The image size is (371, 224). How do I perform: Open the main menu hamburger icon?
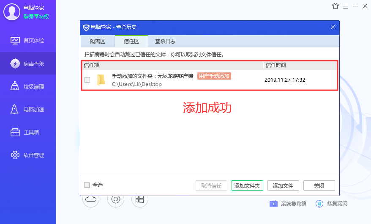pyautogui.click(x=346, y=6)
